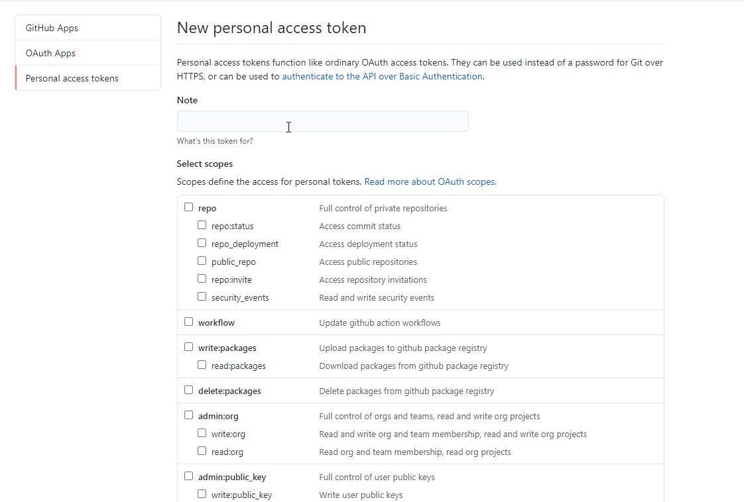
Task: Tick the read:org checkbox
Action: (202, 451)
